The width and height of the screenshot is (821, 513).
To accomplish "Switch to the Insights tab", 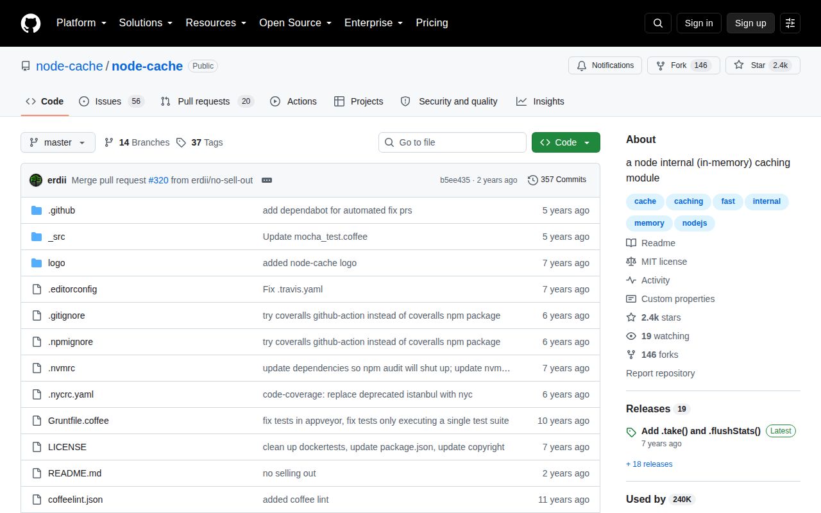I will 540,101.
